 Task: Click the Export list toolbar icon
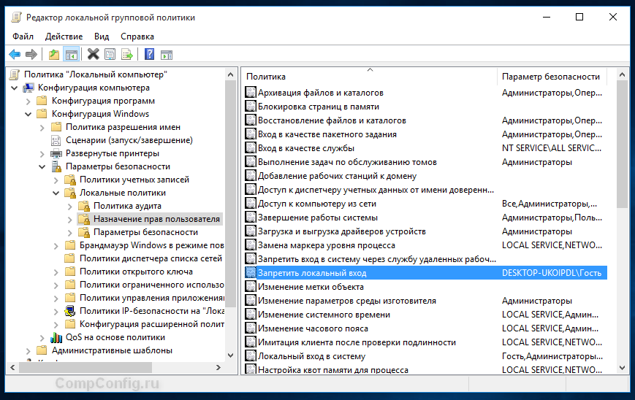coord(126,54)
